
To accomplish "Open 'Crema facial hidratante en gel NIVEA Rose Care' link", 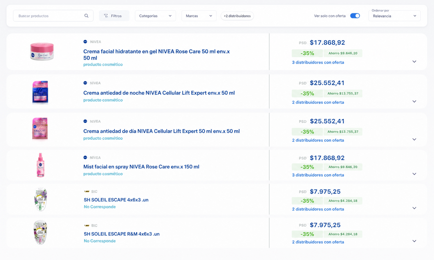I will pyautogui.click(x=156, y=55).
